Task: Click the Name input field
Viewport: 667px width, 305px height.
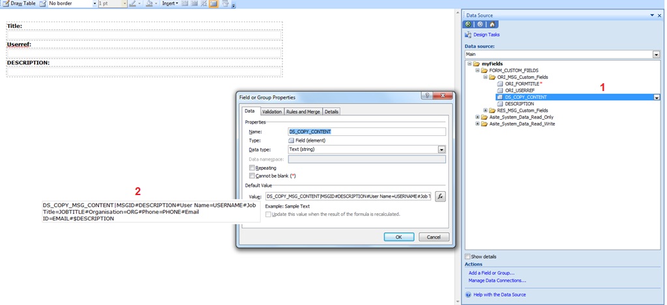Action: (366, 131)
